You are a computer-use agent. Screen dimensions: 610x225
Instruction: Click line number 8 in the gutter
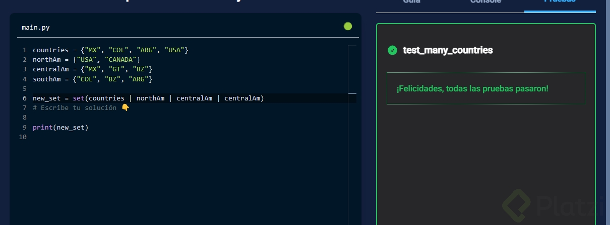click(x=24, y=118)
